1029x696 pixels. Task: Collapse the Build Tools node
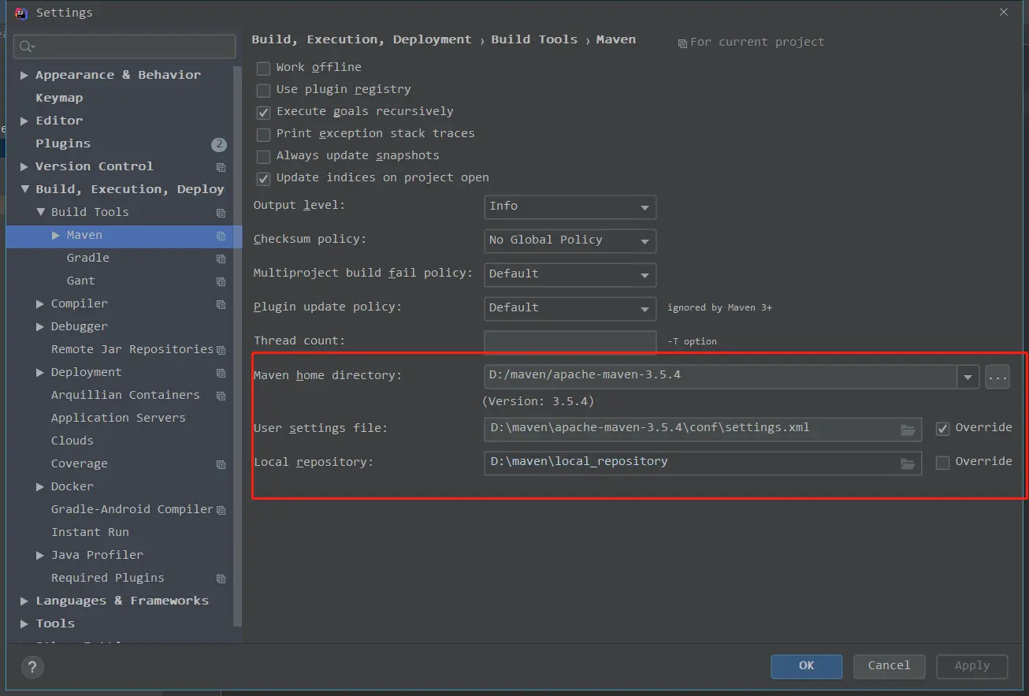(40, 213)
